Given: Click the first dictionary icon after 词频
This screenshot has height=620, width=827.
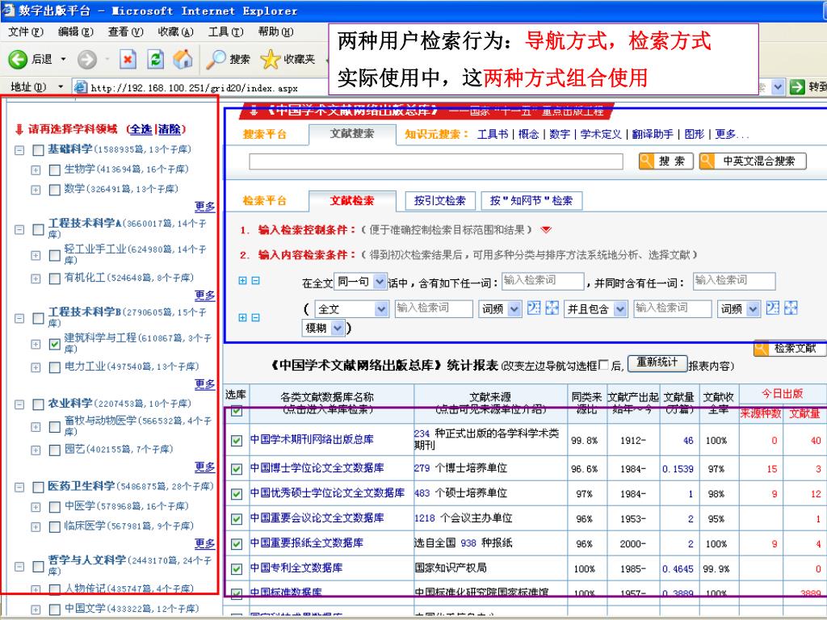Looking at the screenshot, I should click(x=534, y=308).
